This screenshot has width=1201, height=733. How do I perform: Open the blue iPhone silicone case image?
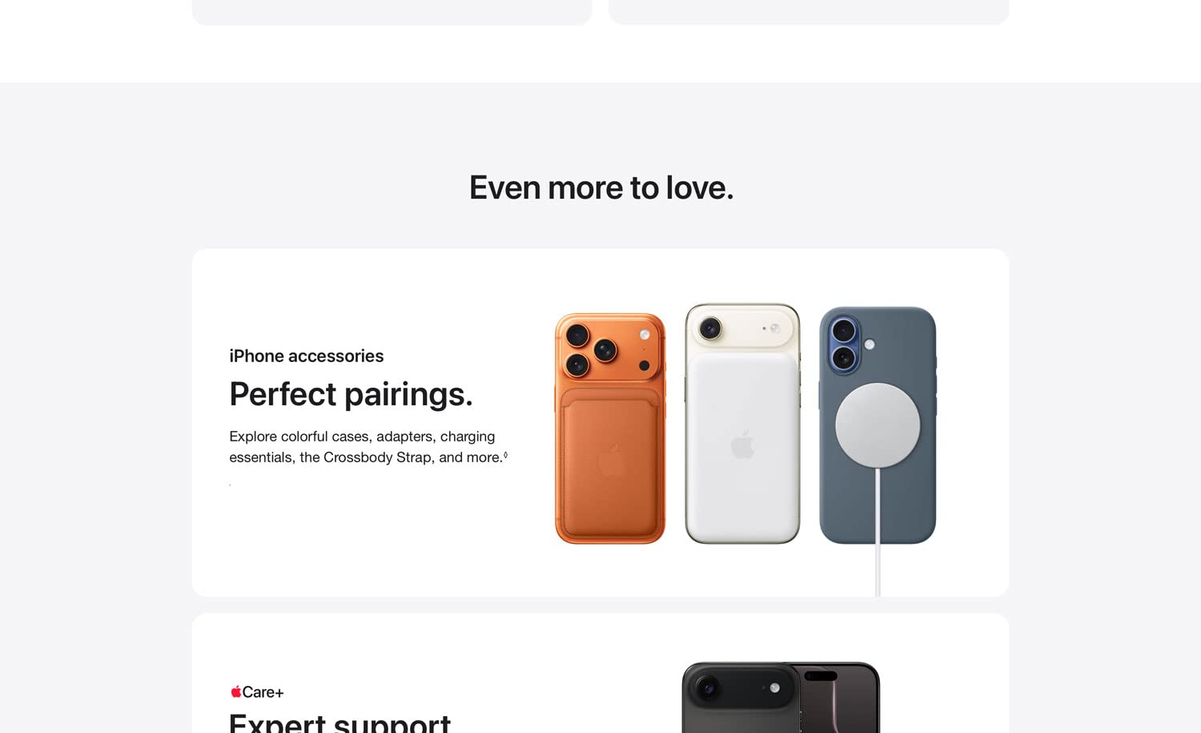coord(878,425)
